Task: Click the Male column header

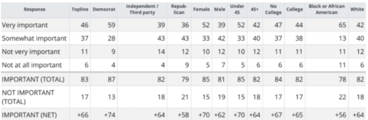Action: (x=219, y=9)
